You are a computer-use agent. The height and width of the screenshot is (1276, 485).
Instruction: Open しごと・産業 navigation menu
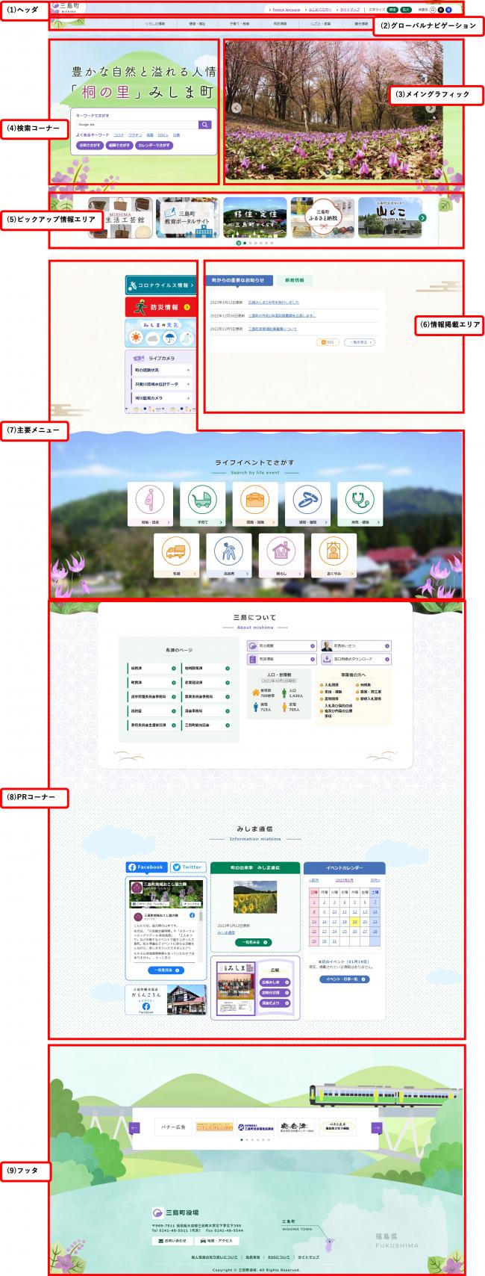tap(321, 24)
